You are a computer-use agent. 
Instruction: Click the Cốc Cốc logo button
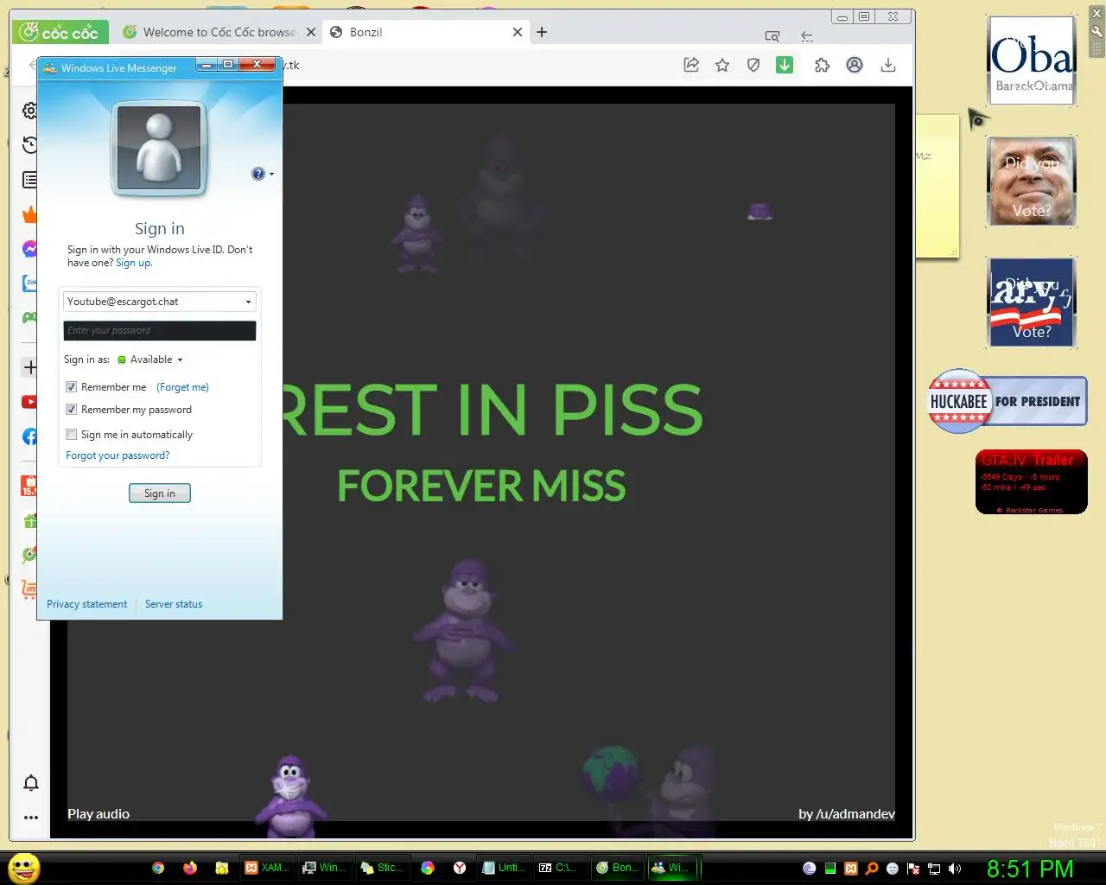[x=60, y=32]
